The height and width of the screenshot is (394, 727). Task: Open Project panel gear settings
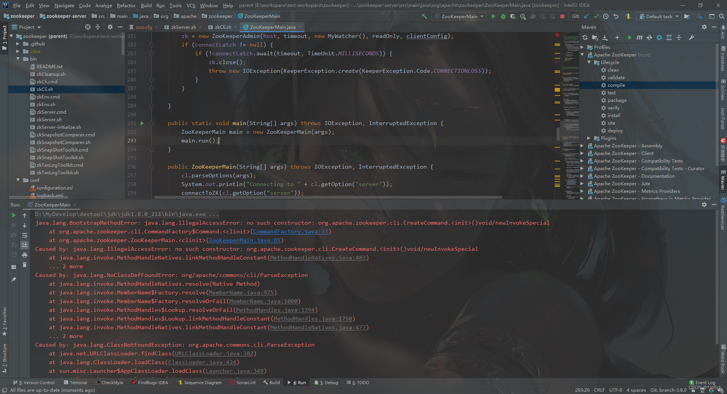click(x=110, y=27)
